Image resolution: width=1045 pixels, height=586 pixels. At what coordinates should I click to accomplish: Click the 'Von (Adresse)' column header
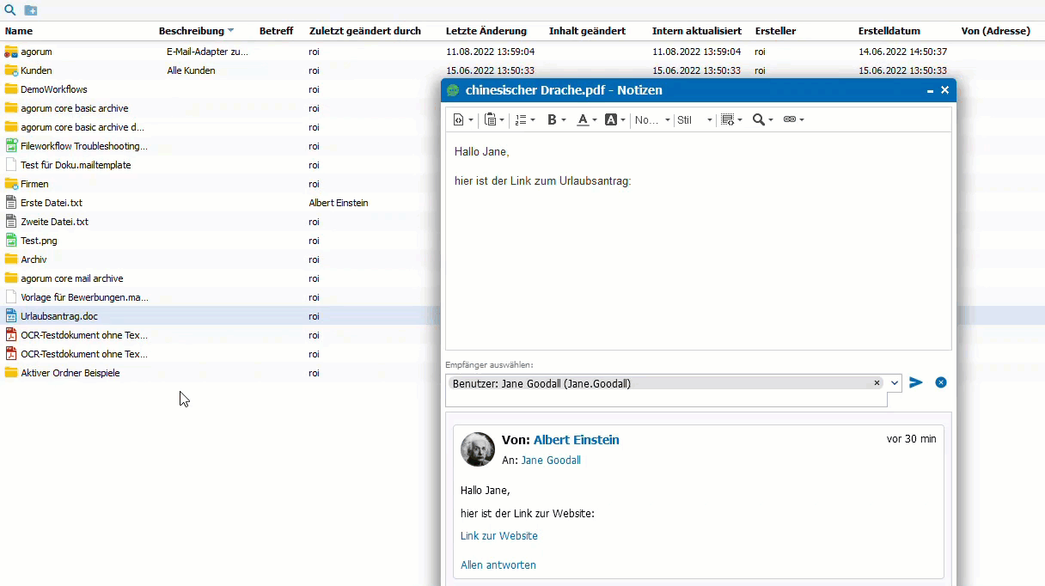pyautogui.click(x=996, y=31)
